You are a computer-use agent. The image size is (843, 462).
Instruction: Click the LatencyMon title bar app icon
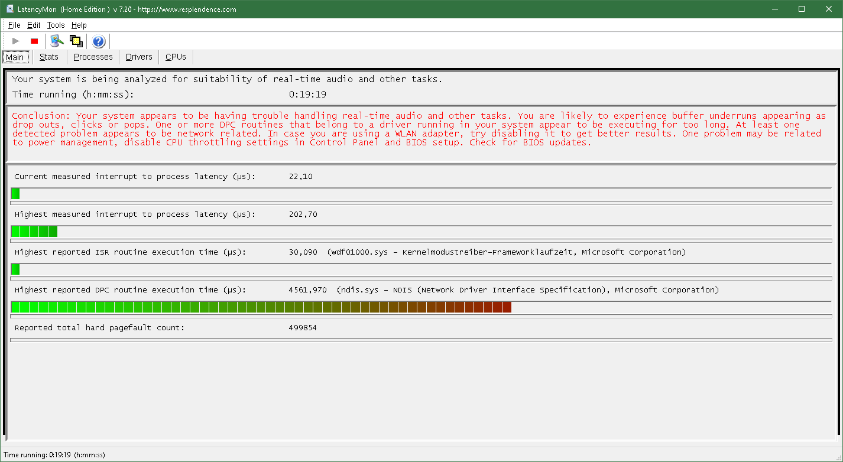(x=9, y=9)
